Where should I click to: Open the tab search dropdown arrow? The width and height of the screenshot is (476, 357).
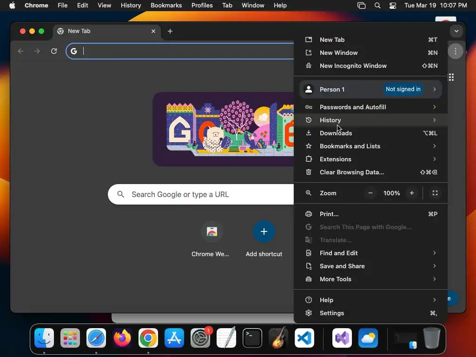[x=456, y=31]
